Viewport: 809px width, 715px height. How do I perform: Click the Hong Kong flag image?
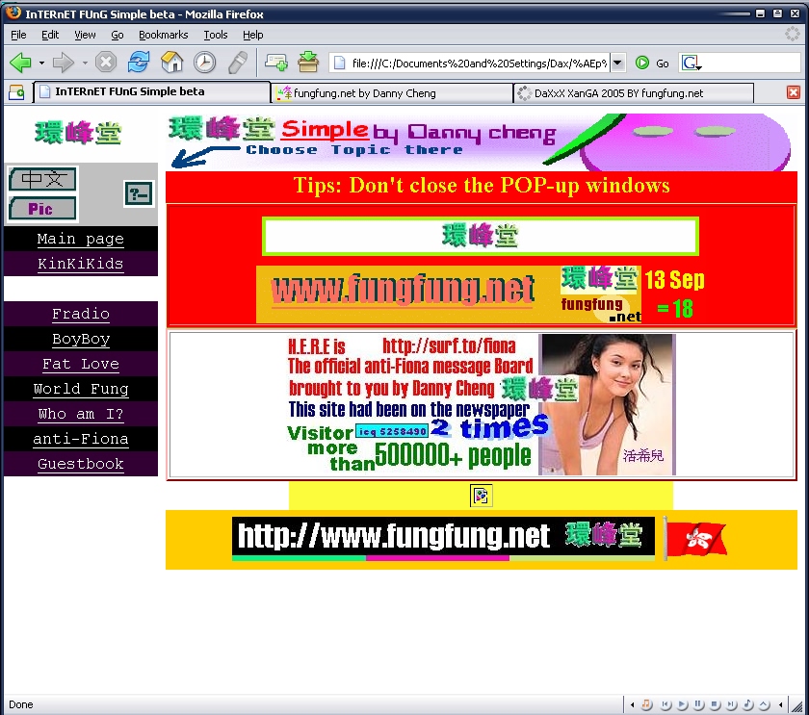(696, 539)
